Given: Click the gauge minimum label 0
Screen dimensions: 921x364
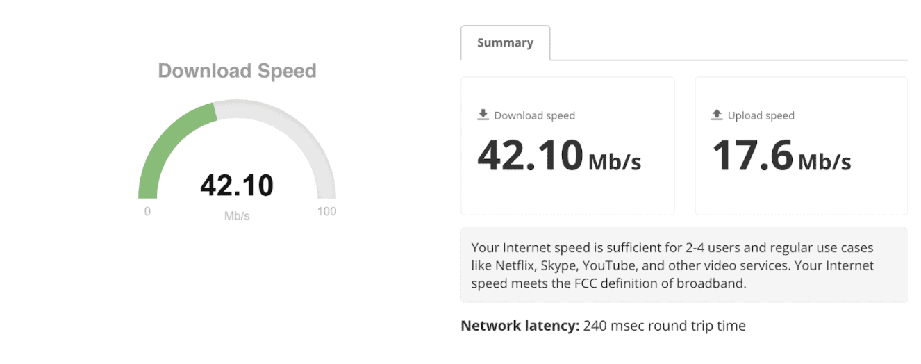Looking at the screenshot, I should (147, 211).
